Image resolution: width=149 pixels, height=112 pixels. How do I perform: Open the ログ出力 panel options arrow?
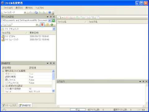pos(140,82)
